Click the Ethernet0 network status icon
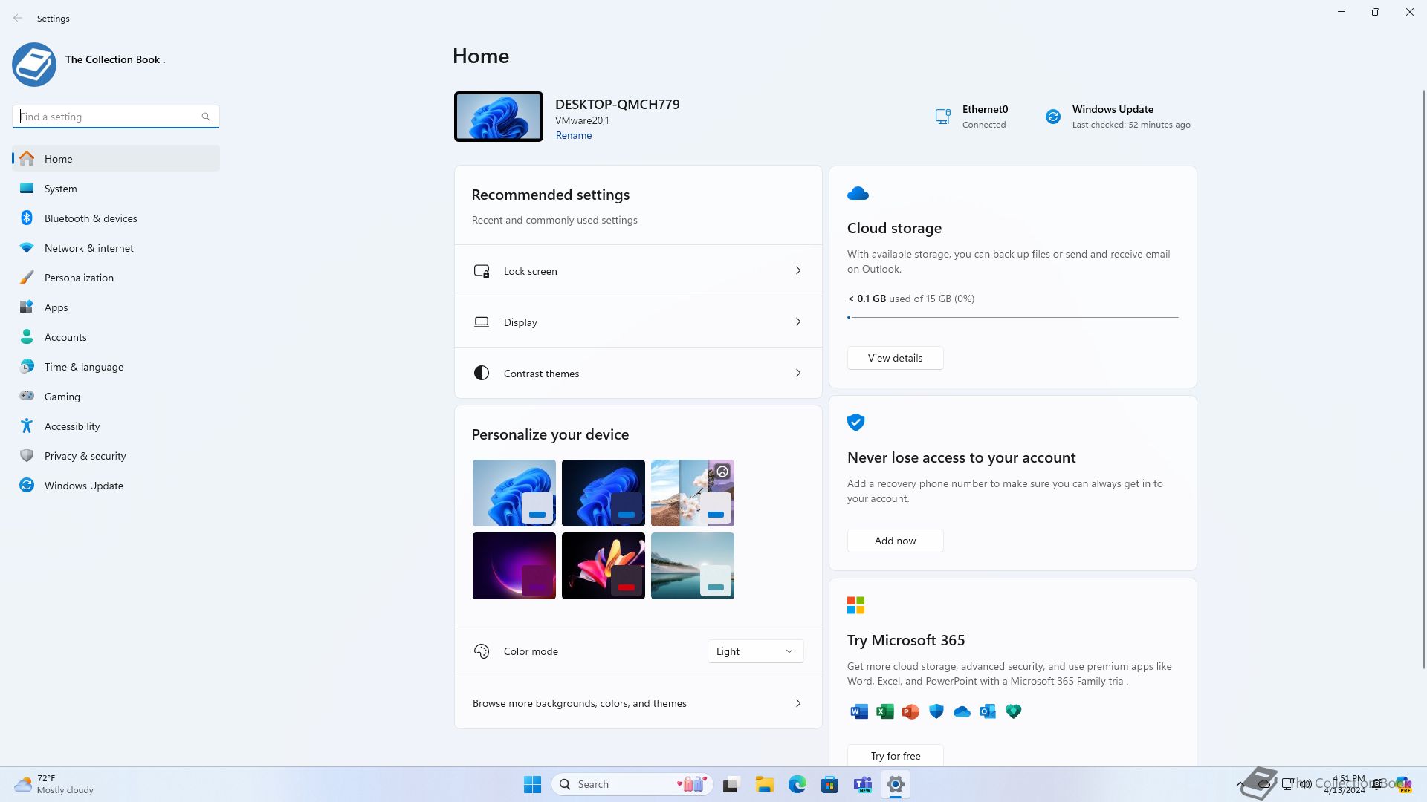 click(x=942, y=117)
